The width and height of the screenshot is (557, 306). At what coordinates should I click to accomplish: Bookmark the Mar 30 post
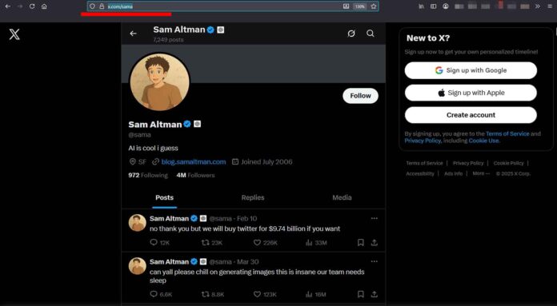361,294
